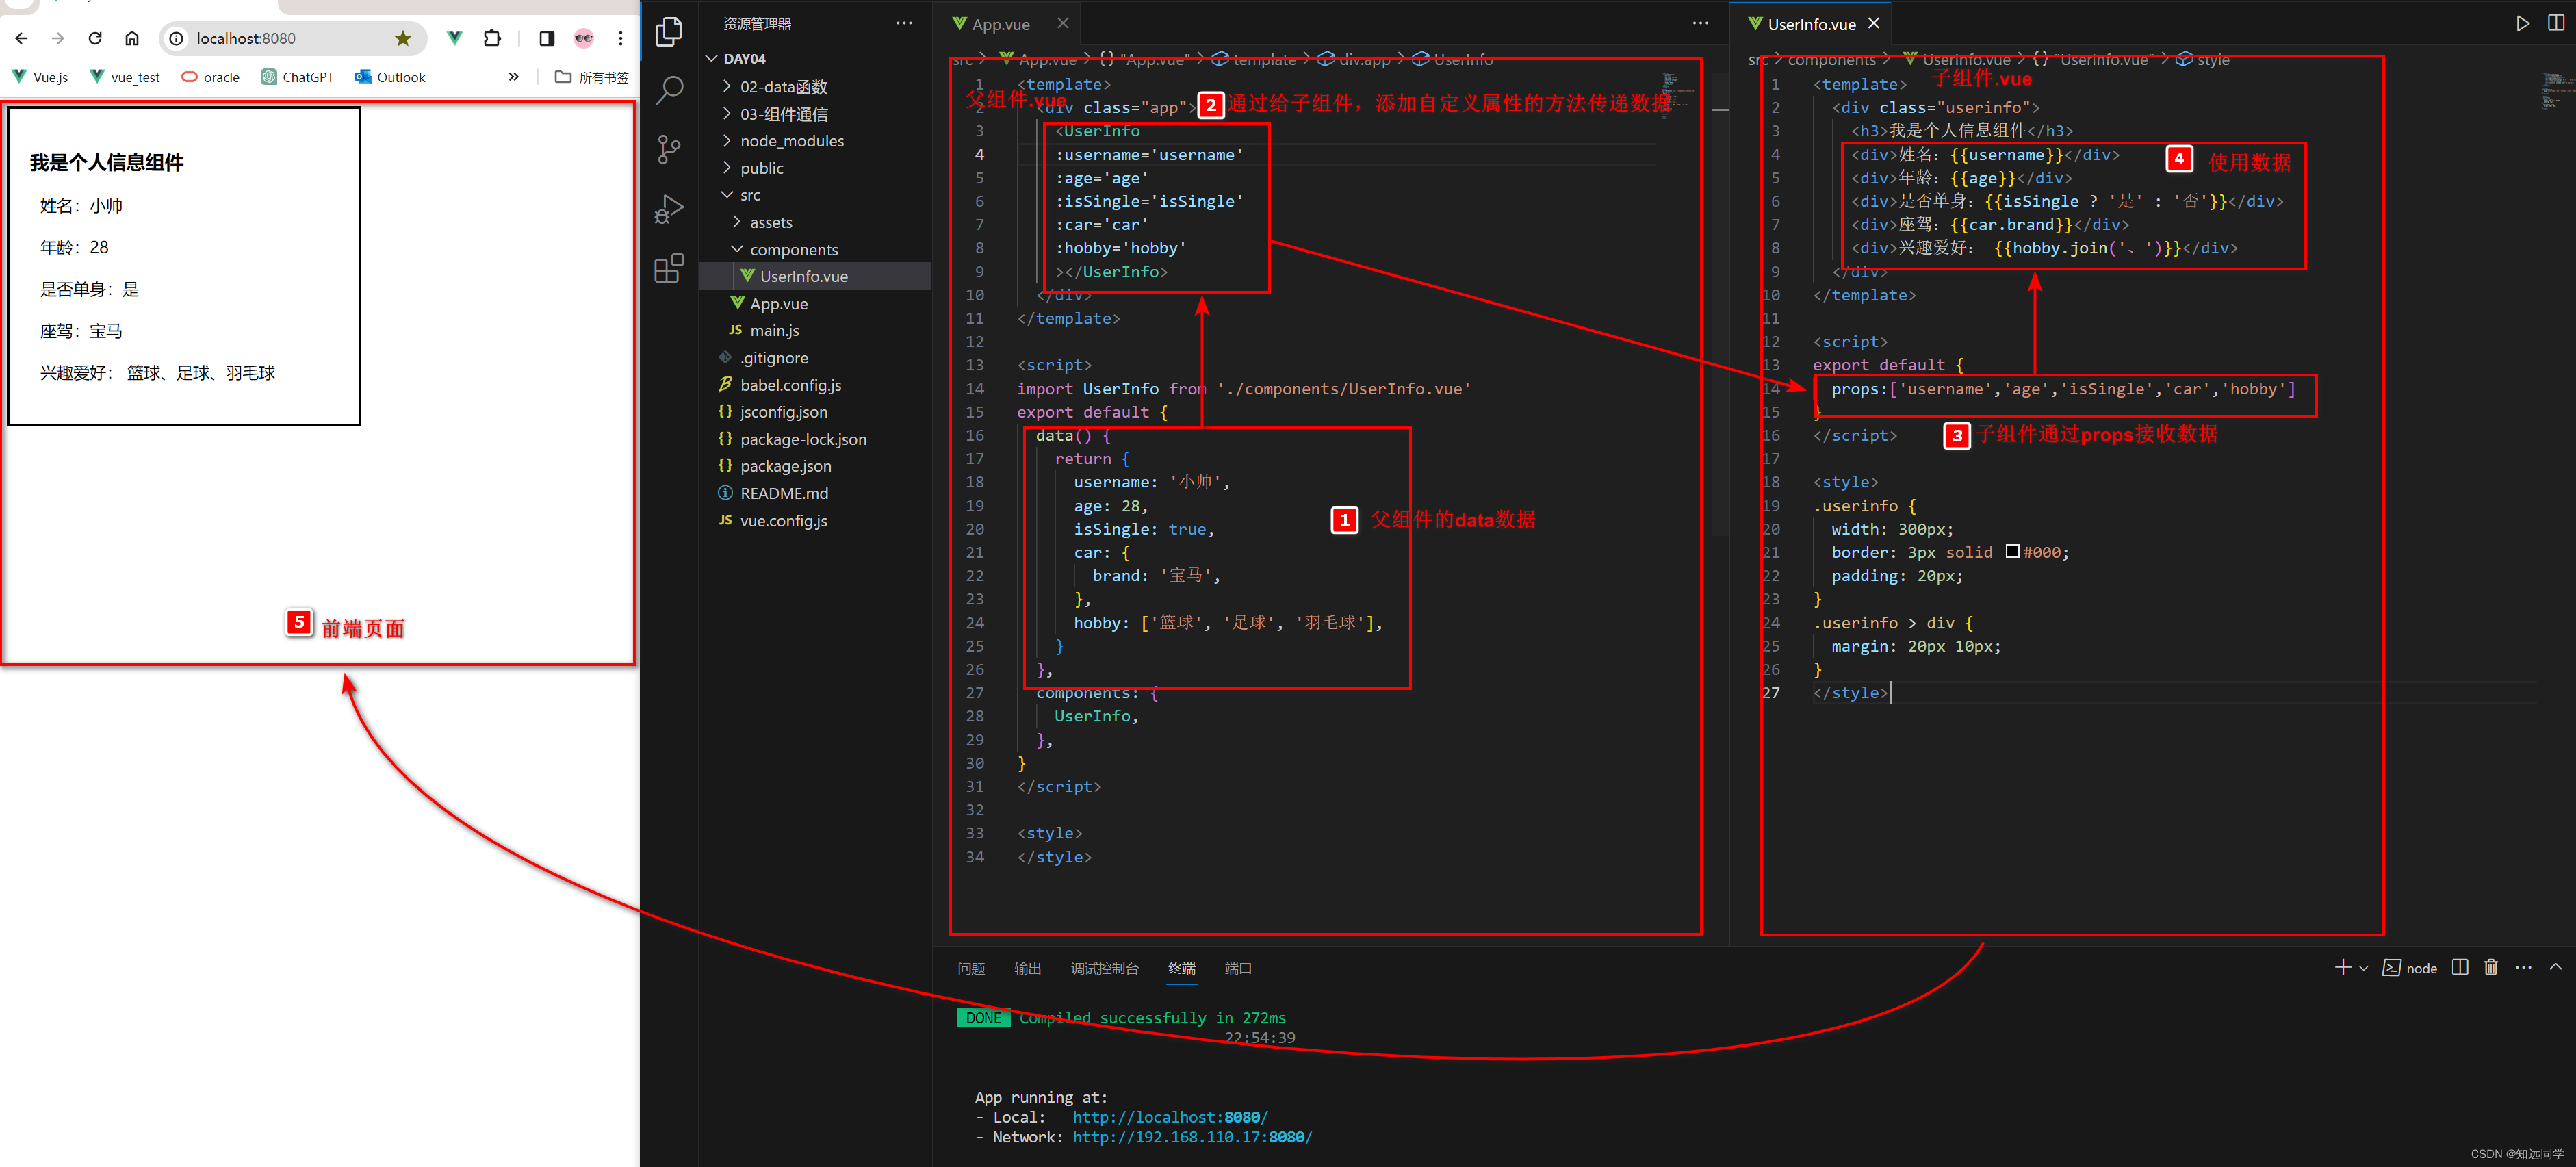Image resolution: width=2576 pixels, height=1167 pixels.
Task: Click the #000 border color swatch
Action: click(x=2012, y=552)
